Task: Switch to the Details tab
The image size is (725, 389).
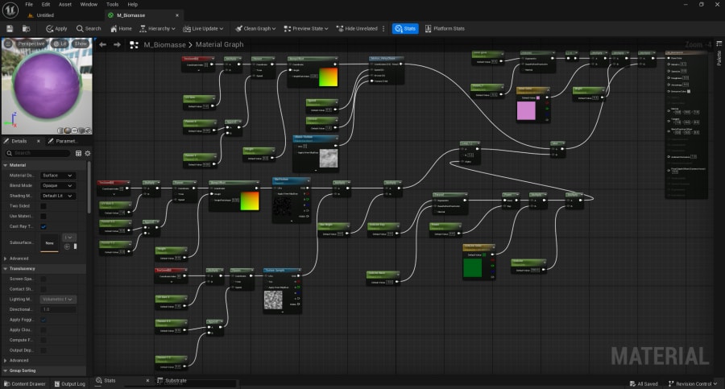Action: click(x=19, y=141)
